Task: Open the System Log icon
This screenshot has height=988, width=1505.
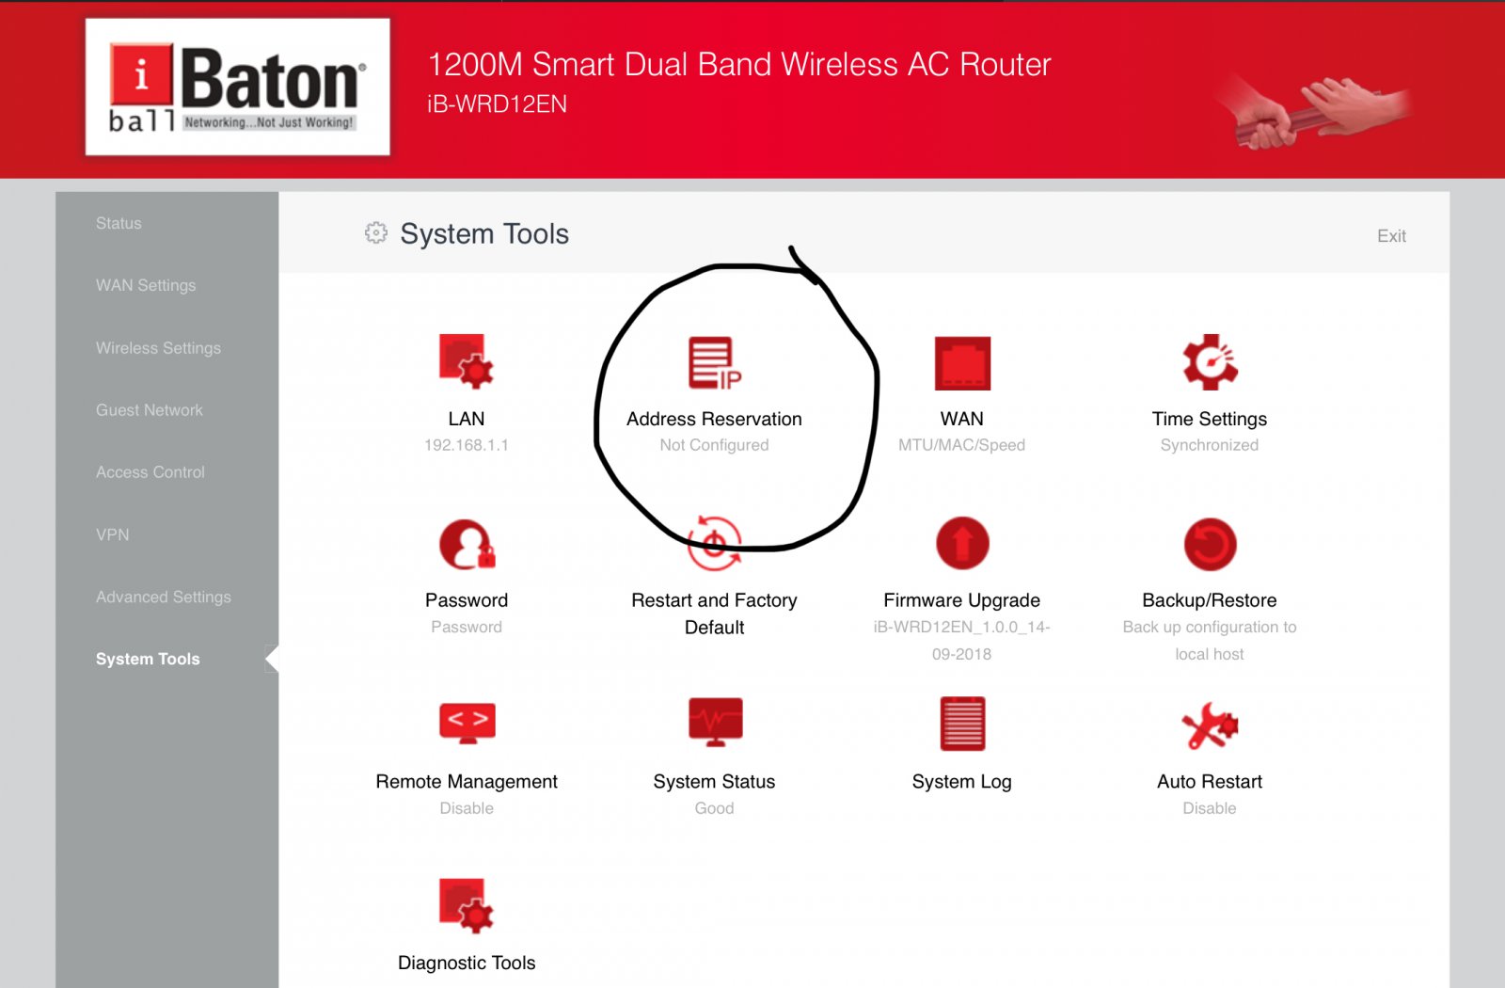Action: coord(961,724)
